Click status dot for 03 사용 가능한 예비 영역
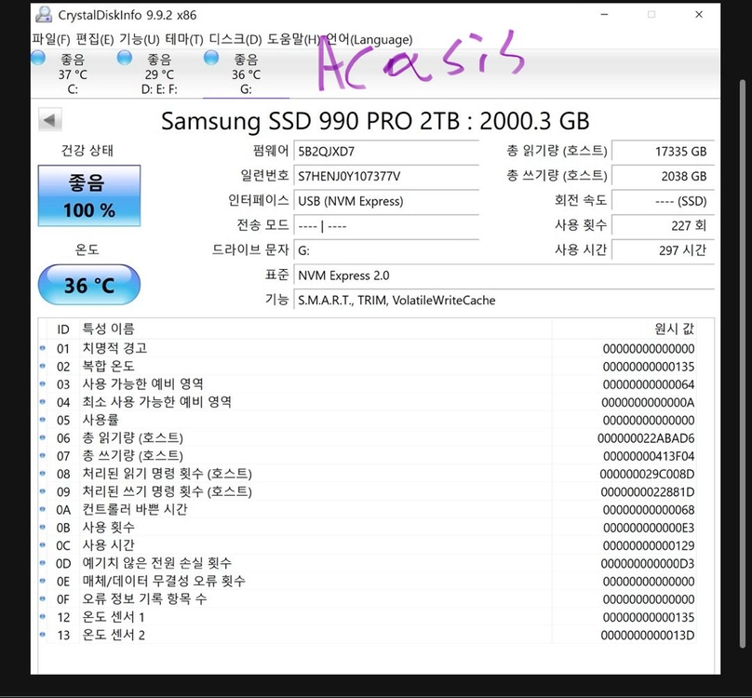Screen dimensions: 752x698 (x=43, y=383)
